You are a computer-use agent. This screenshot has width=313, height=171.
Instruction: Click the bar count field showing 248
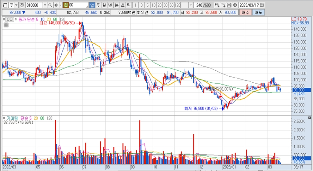tap(199, 5)
